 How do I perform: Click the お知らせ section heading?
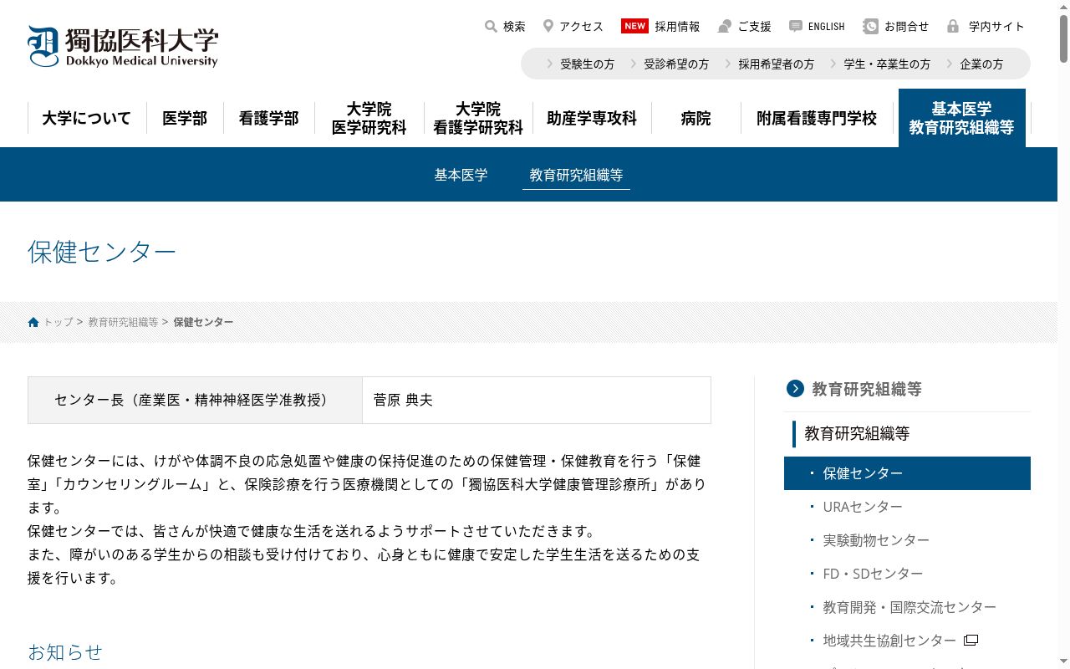pyautogui.click(x=65, y=651)
